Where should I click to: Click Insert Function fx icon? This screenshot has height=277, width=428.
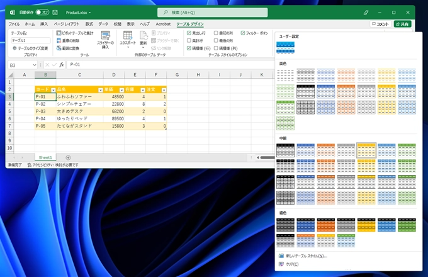[62, 65]
